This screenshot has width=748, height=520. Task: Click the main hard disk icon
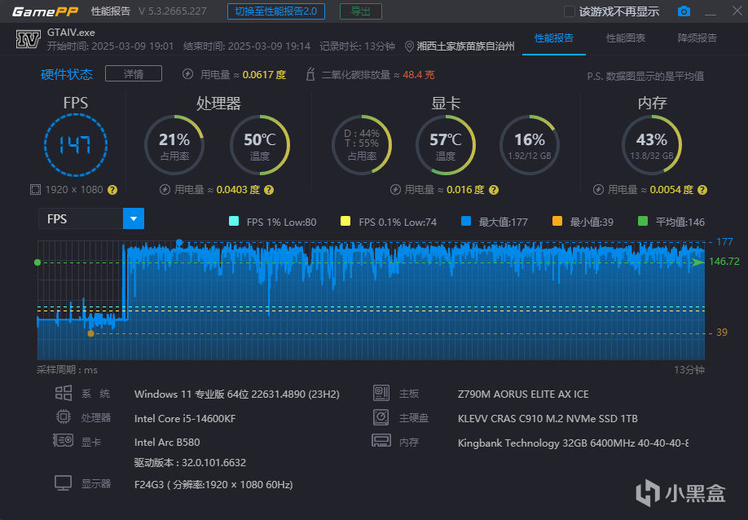coord(381,417)
